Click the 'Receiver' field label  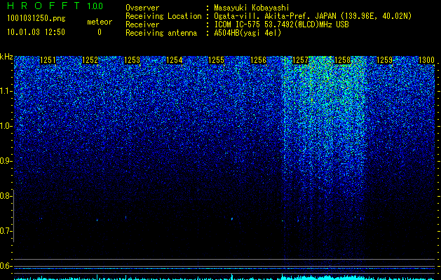tap(142, 24)
